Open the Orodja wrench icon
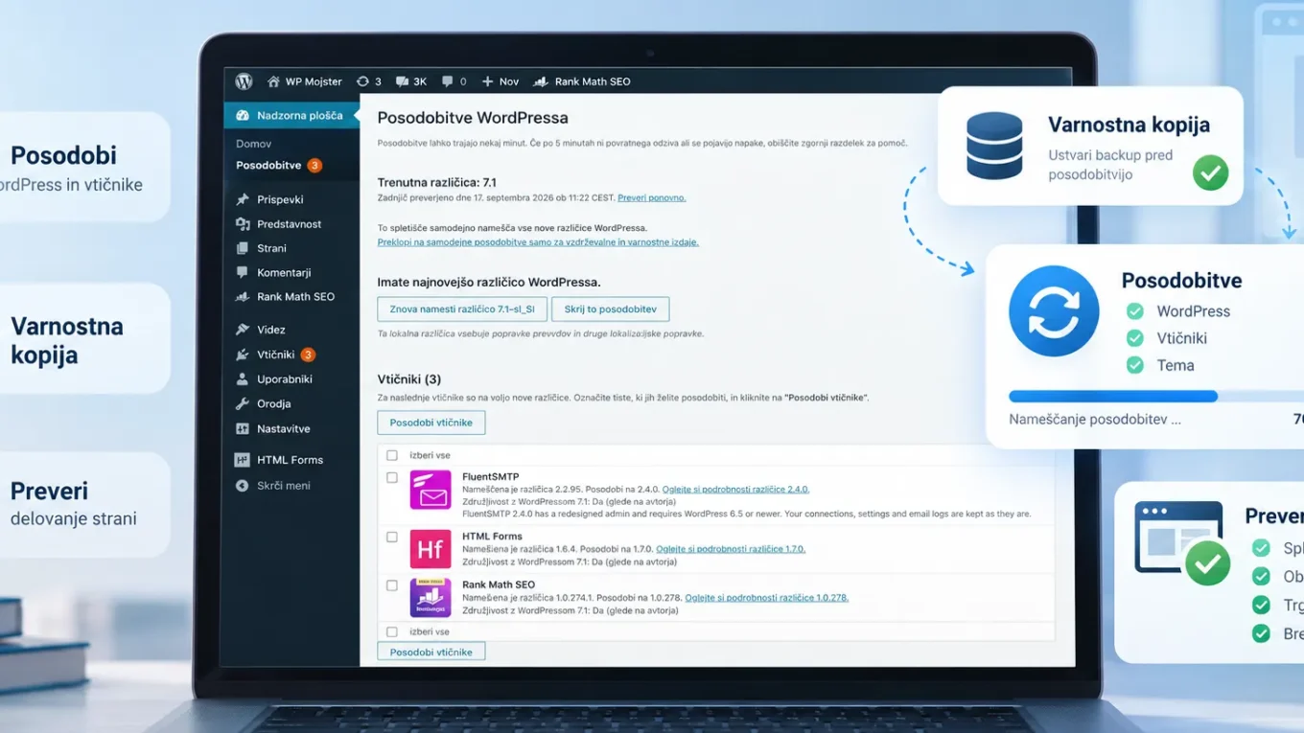Image resolution: width=1304 pixels, height=733 pixels. click(x=243, y=404)
